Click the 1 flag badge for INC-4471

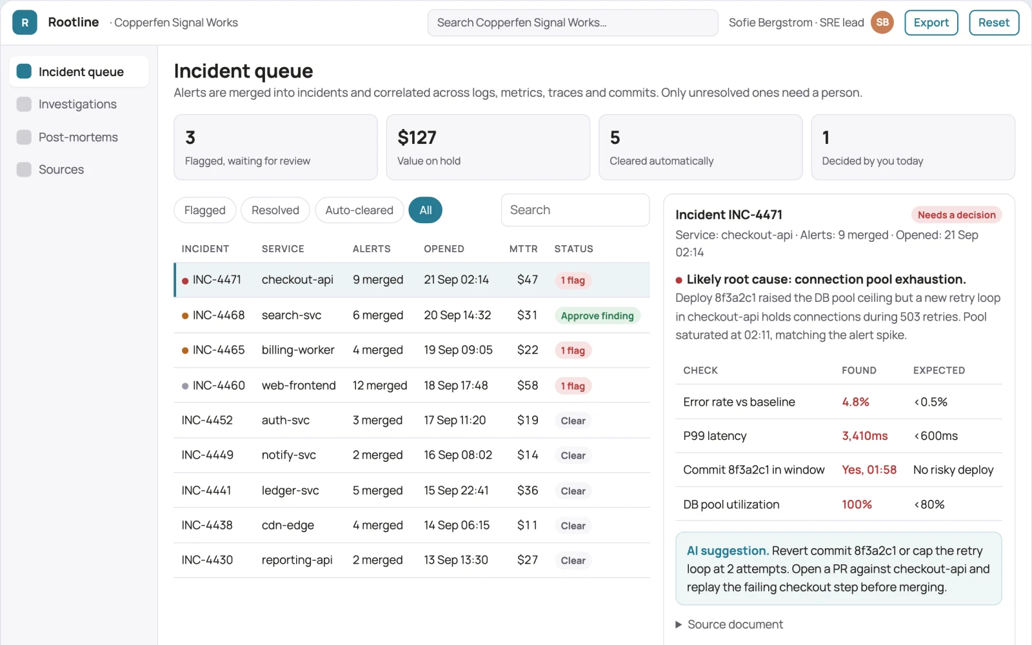tap(573, 280)
